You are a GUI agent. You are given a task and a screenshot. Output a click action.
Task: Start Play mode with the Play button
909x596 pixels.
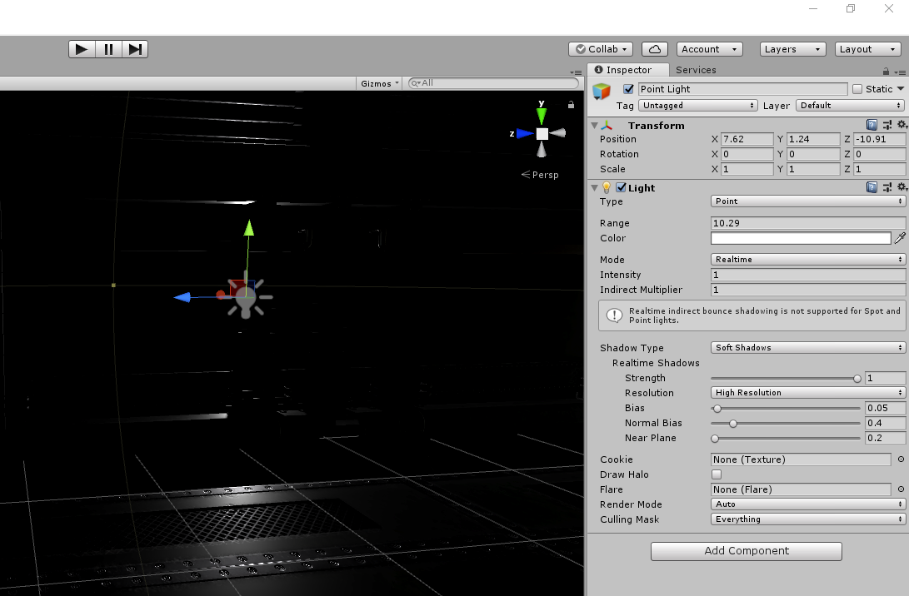[x=82, y=49]
